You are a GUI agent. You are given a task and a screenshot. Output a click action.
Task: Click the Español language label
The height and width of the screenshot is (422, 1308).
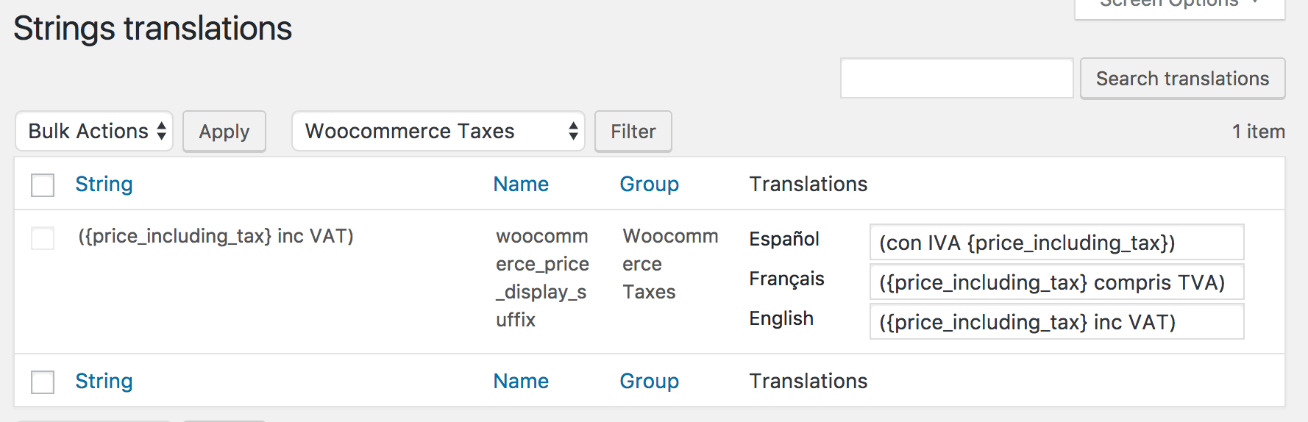[784, 239]
